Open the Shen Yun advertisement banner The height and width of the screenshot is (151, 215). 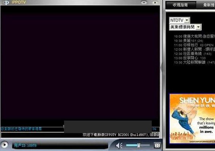tap(192, 119)
